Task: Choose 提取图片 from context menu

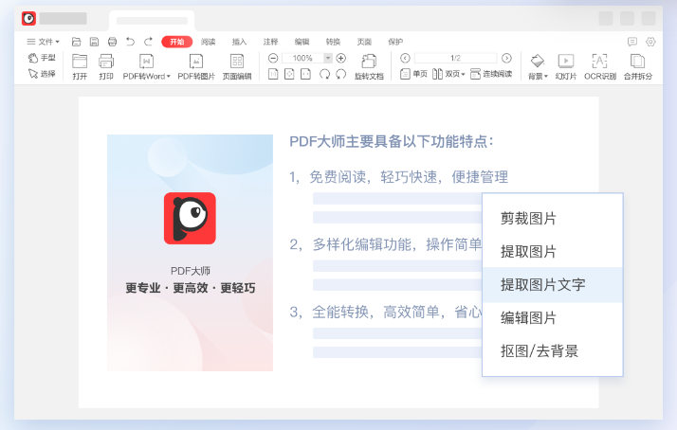Action: (x=553, y=251)
